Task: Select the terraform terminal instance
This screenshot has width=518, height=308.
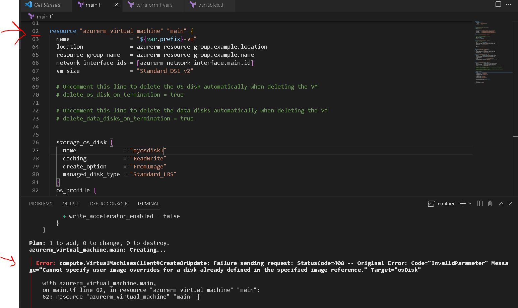Action: coord(442,204)
